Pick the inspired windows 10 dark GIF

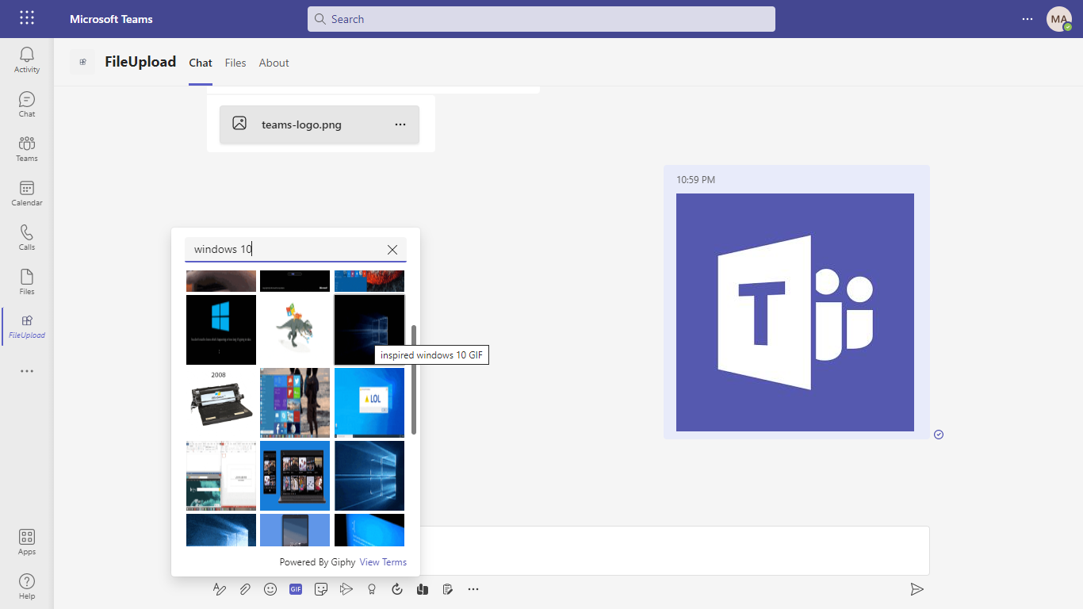point(369,330)
